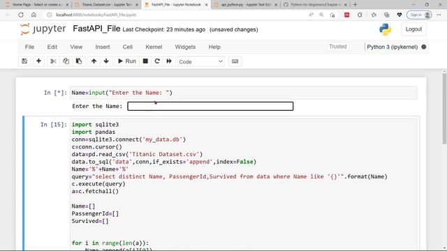This screenshot has width=447, height=251.
Task: Open browser favorites list icon
Action: pos(374,15)
